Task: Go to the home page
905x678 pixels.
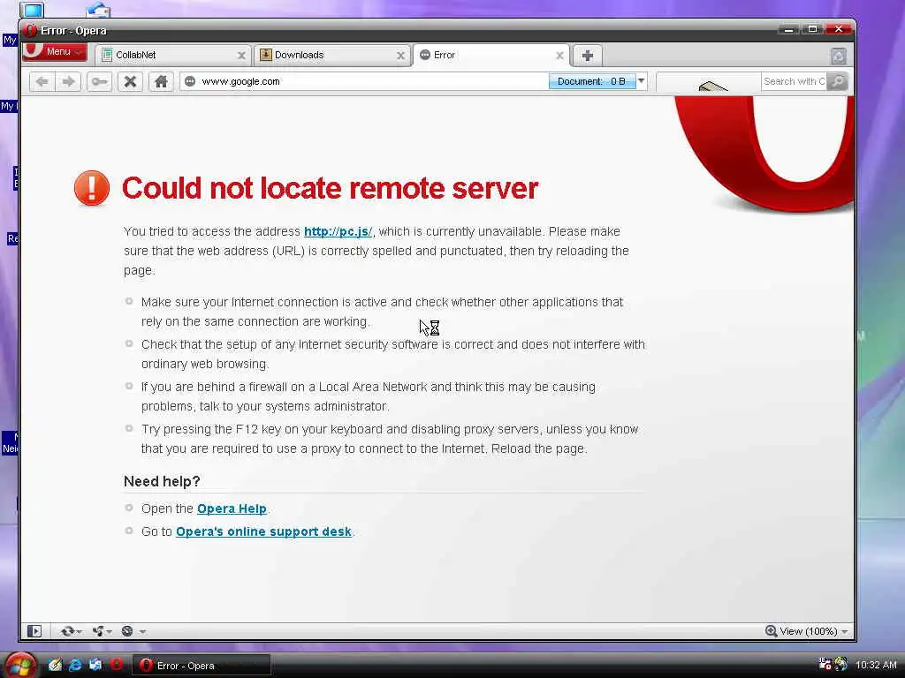Action: pyautogui.click(x=161, y=81)
